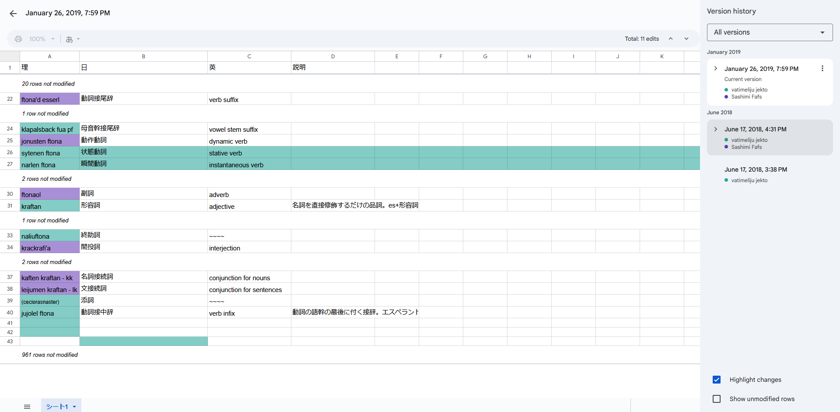Uncheck the Highlight changes checkbox
The image size is (840, 412).
click(x=717, y=380)
